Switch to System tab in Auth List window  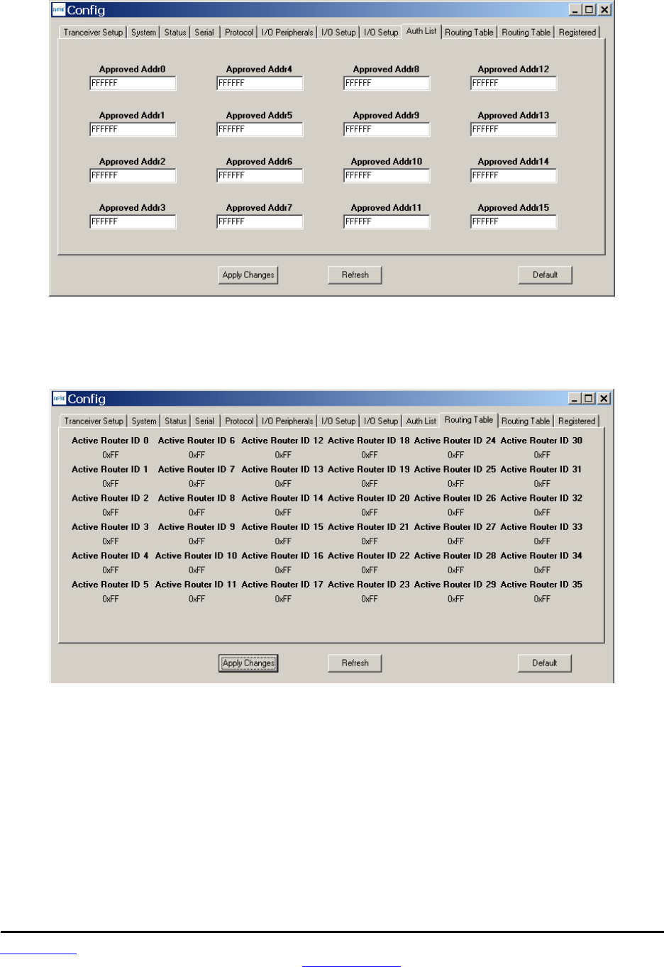(x=143, y=33)
